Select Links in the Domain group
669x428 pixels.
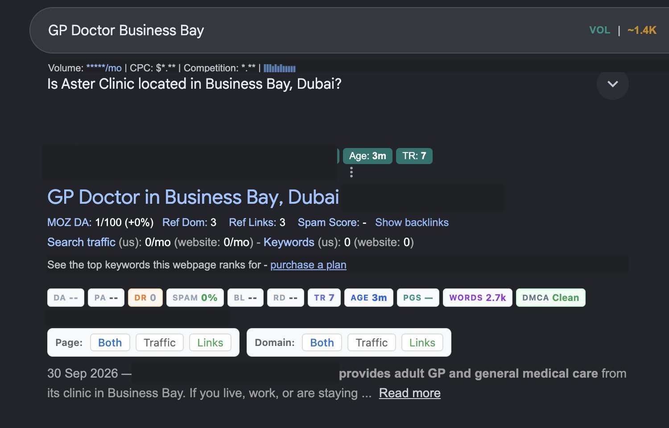[x=422, y=342]
